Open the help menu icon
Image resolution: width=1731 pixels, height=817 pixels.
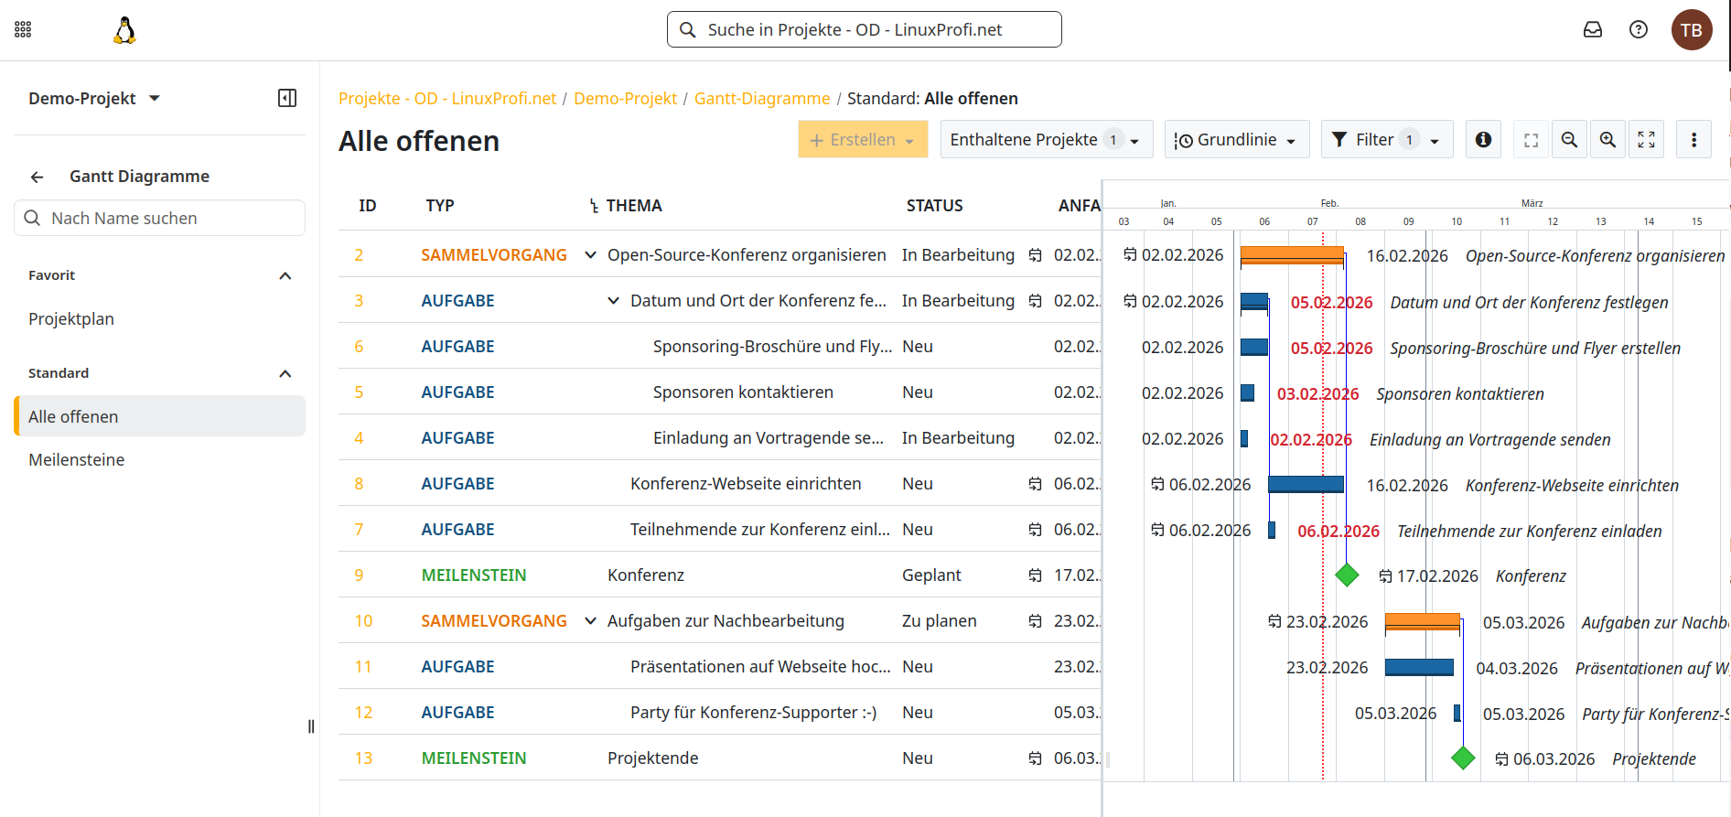pos(1638,30)
